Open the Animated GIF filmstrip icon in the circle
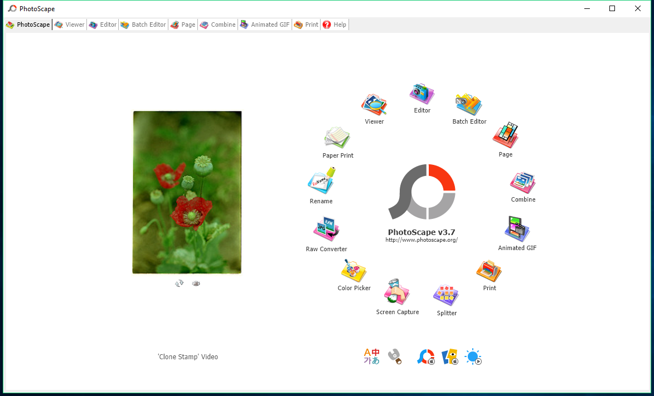The image size is (654, 396). (x=517, y=229)
